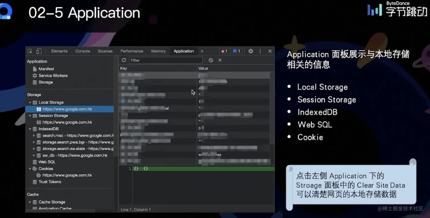430x218 pixels.
Task: Click the Web SQL database icon
Action: coord(35,162)
